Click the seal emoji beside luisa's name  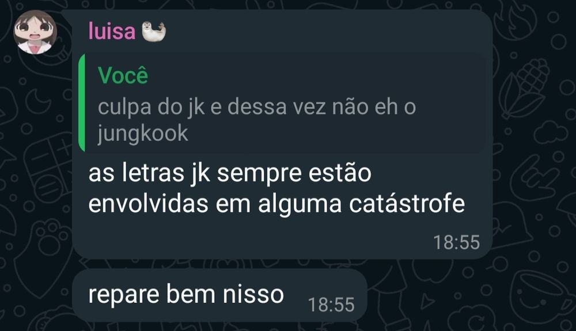pyautogui.click(x=154, y=31)
